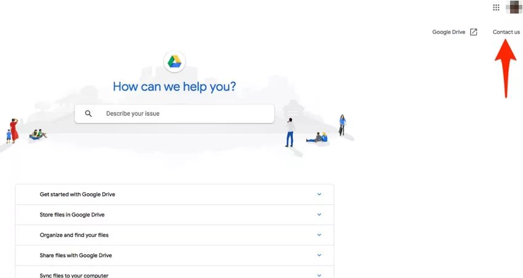Select Organize and find your files topic
Image resolution: width=523 pixels, height=278 pixels.
point(74,235)
